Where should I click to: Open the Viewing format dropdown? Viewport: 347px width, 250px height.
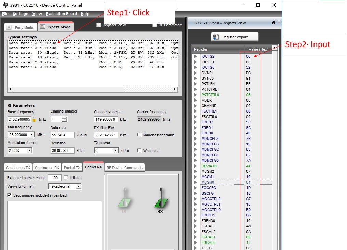[79, 186]
